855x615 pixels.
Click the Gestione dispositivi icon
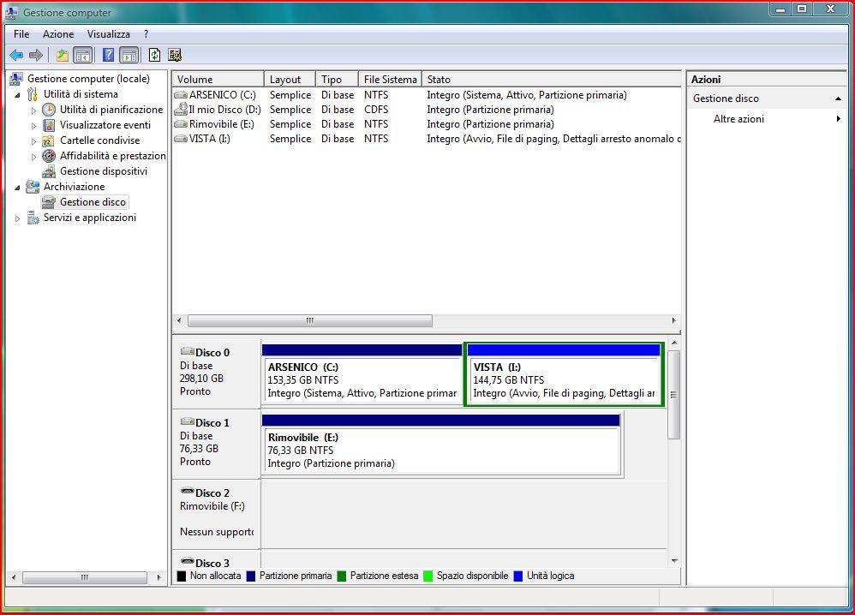coord(49,171)
